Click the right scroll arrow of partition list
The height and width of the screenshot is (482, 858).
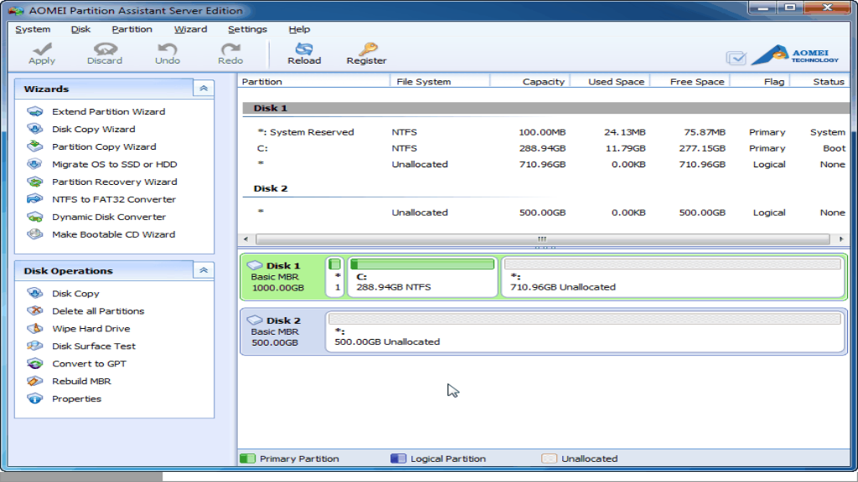point(841,238)
